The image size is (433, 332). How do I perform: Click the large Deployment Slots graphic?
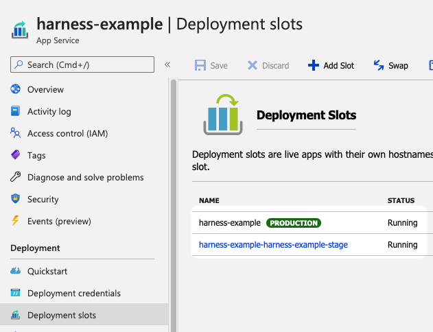point(223,115)
